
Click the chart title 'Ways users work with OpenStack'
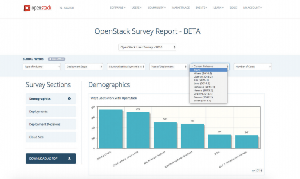coord(113,98)
